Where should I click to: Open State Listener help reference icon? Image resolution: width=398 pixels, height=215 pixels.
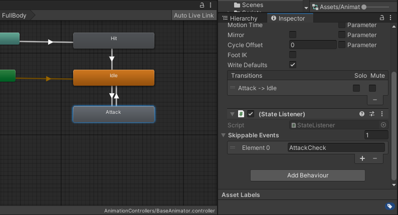[362, 114]
